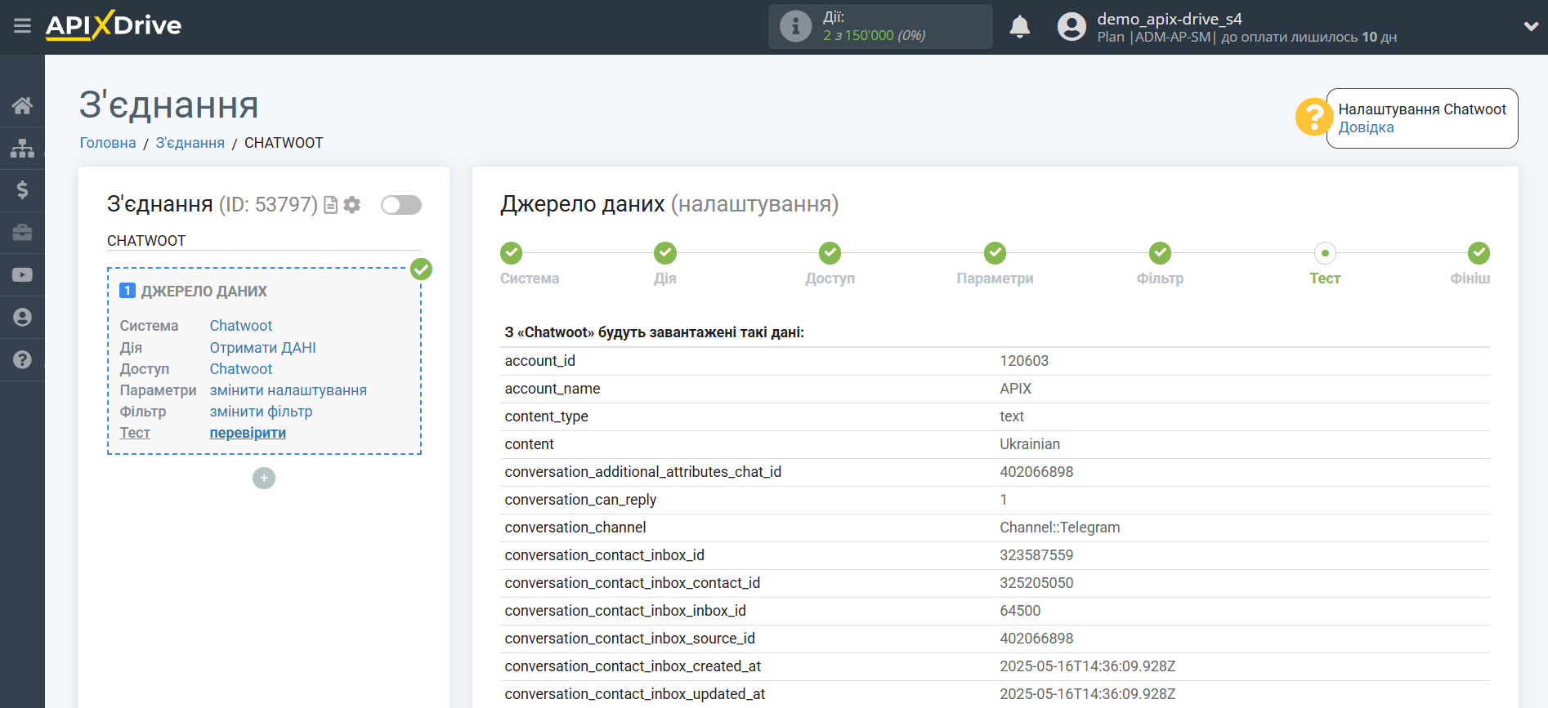The image size is (1548, 708).
Task: Open the Головна breadcrumb link
Action: [108, 143]
